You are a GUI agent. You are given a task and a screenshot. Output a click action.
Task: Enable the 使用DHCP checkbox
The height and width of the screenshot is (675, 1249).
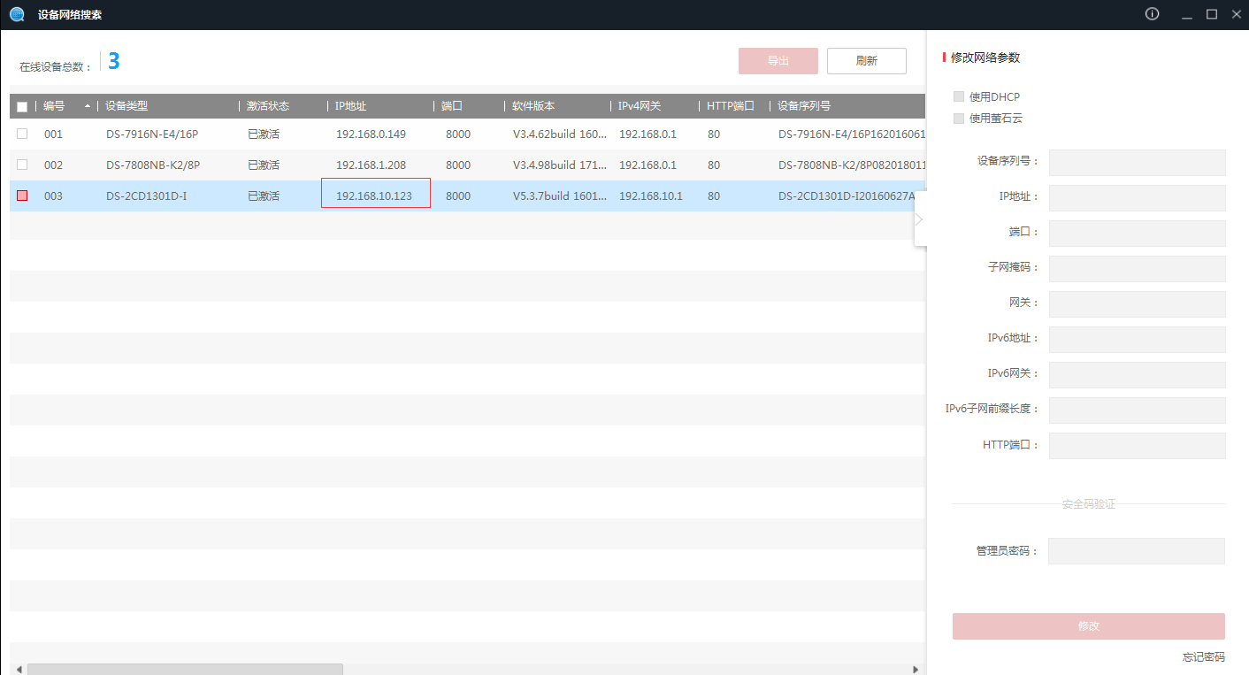click(959, 96)
